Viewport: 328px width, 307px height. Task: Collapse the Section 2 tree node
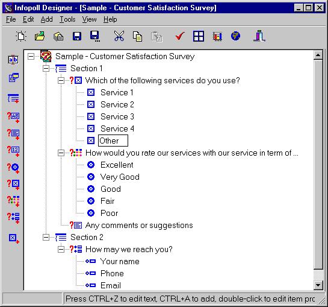(x=46, y=238)
